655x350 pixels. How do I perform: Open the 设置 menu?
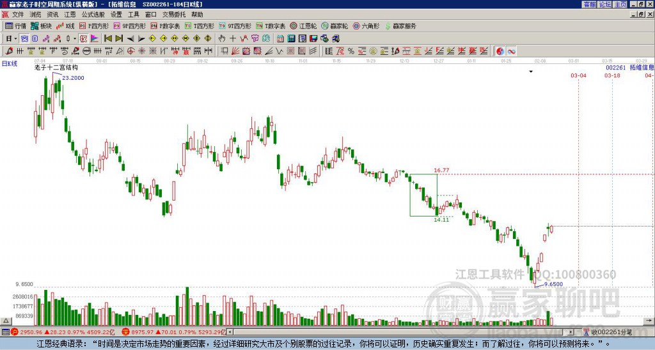(x=116, y=15)
